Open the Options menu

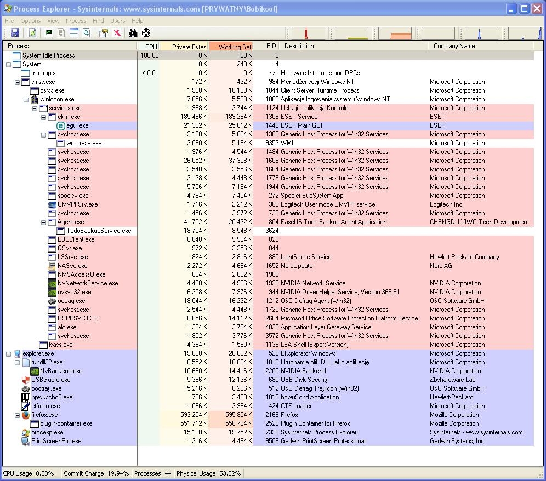31,21
